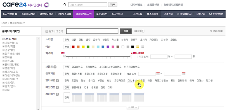Pick the red color swatch

click(x=73, y=47)
